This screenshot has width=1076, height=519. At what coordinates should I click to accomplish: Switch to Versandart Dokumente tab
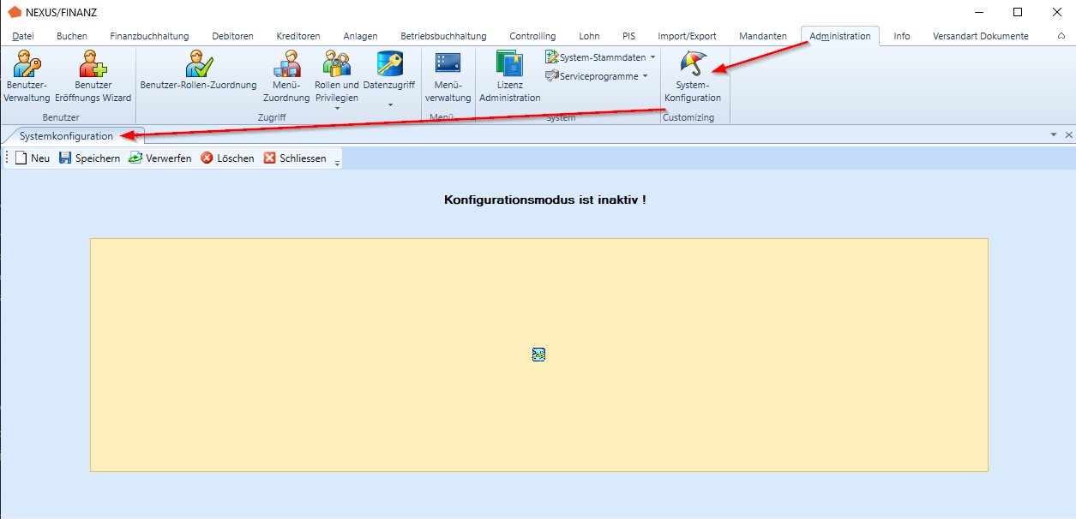[x=980, y=36]
